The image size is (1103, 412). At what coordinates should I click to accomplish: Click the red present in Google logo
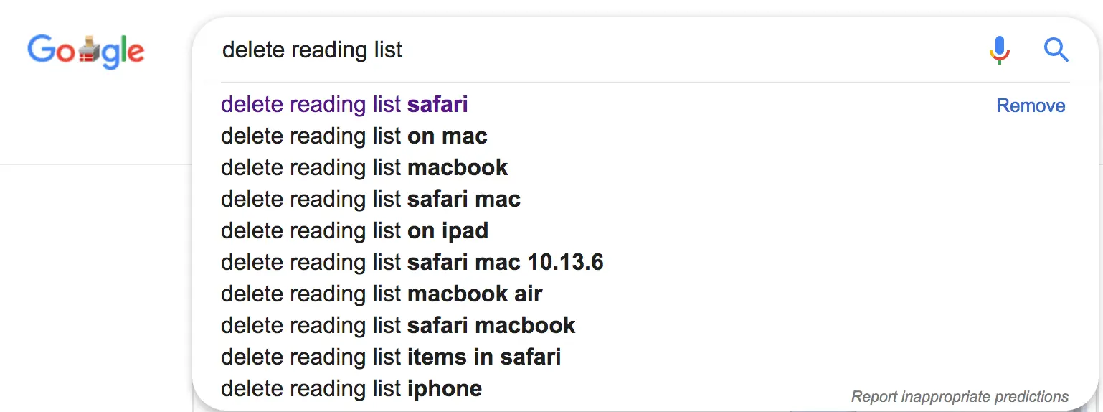pos(88,51)
